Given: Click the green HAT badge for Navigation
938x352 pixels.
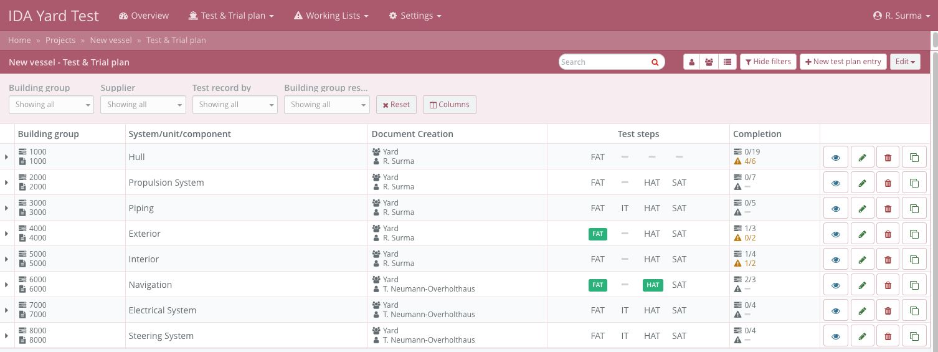Looking at the screenshot, I should 652,285.
